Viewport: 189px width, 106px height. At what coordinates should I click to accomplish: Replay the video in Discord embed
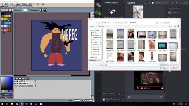pyautogui.click(x=138, y=88)
